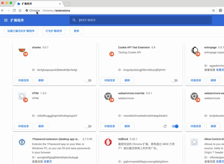224x164 pixels.
Task: Focus the 搜索扩展程序 search field
Action: tap(141, 20)
